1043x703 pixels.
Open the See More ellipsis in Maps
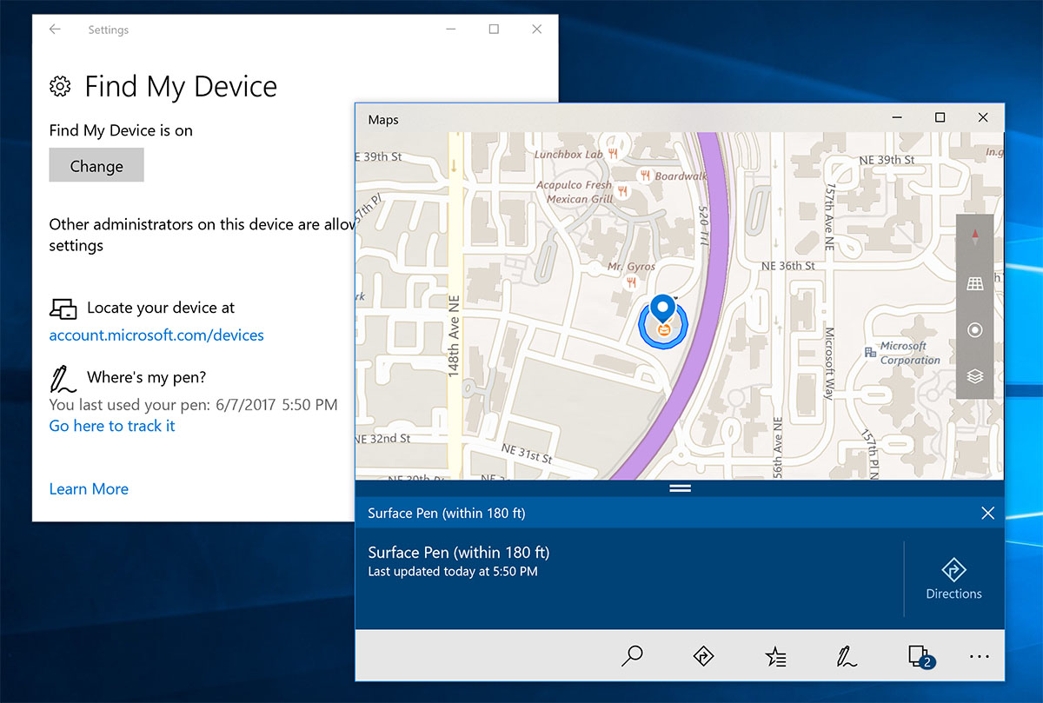click(x=980, y=656)
